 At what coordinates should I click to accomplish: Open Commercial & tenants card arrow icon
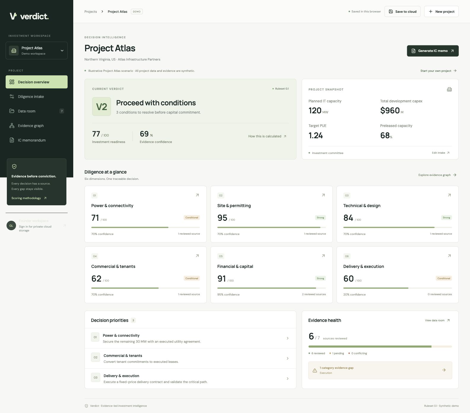tap(197, 256)
